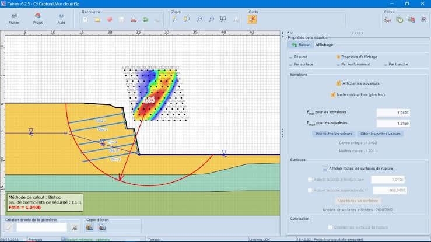Click the first Calcul icon

pos(388,20)
